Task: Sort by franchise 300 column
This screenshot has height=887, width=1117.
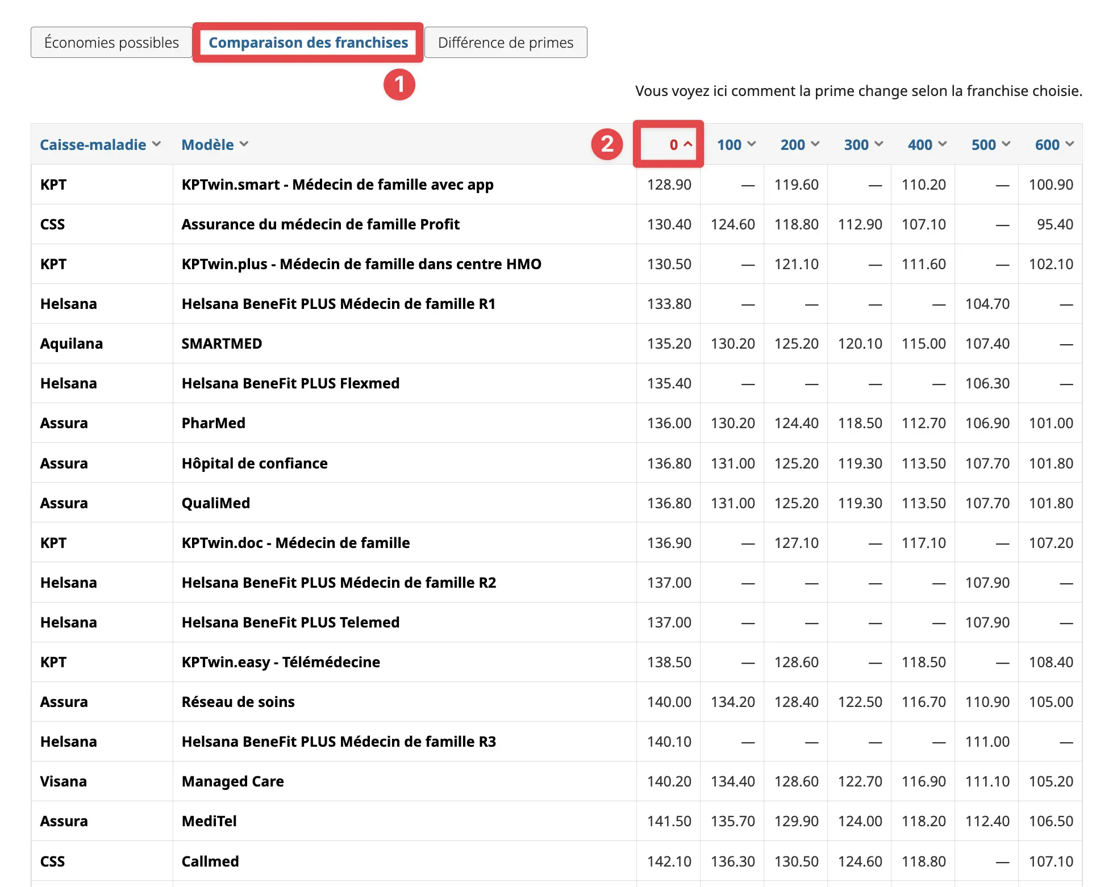Action: pos(863,145)
